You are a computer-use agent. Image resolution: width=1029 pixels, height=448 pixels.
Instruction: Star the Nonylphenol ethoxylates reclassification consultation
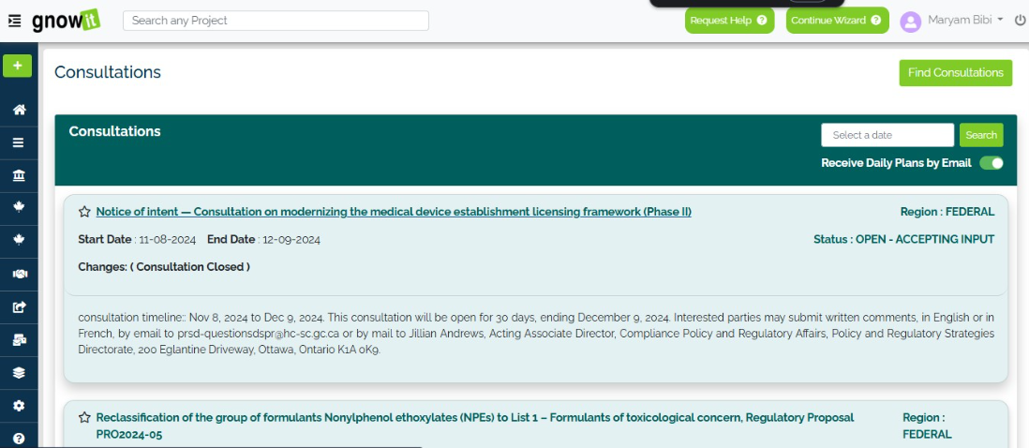pyautogui.click(x=84, y=418)
